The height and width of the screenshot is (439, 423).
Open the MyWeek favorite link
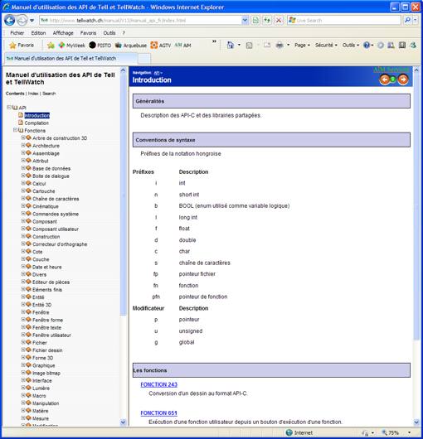(72, 45)
